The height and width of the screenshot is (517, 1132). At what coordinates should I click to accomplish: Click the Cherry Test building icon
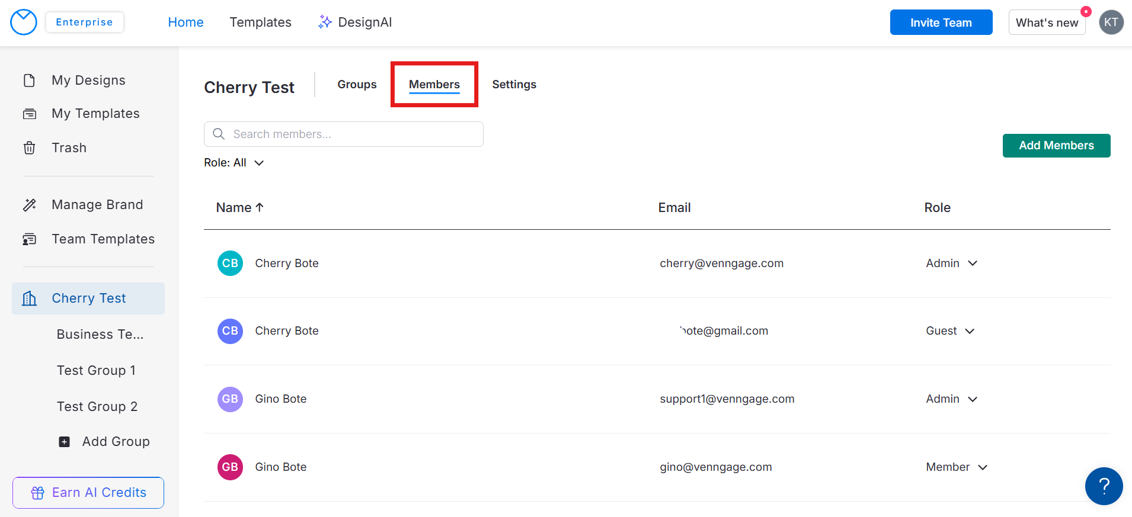(x=30, y=298)
